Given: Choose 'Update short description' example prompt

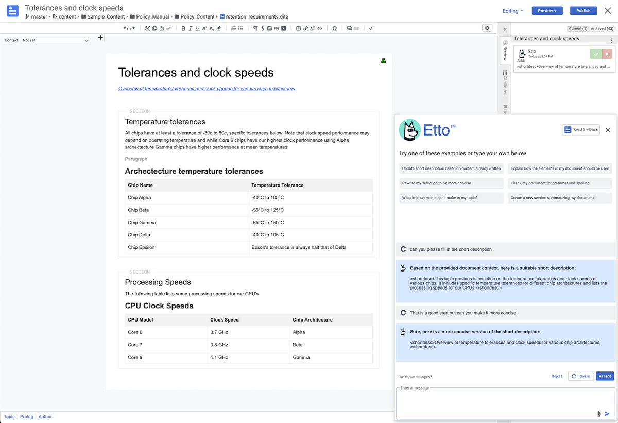Looking at the screenshot, I should click(452, 168).
